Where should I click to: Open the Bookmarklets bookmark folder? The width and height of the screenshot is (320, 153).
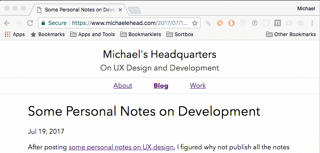pyautogui.click(x=140, y=34)
